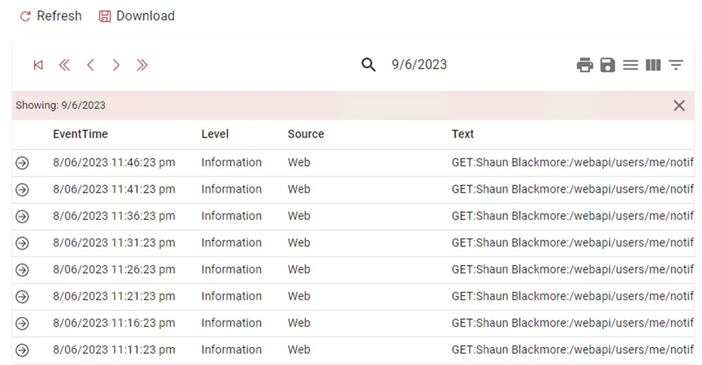Open details arrow for the 11:31:23 pm event
The width and height of the screenshot is (702, 365).
(x=23, y=243)
